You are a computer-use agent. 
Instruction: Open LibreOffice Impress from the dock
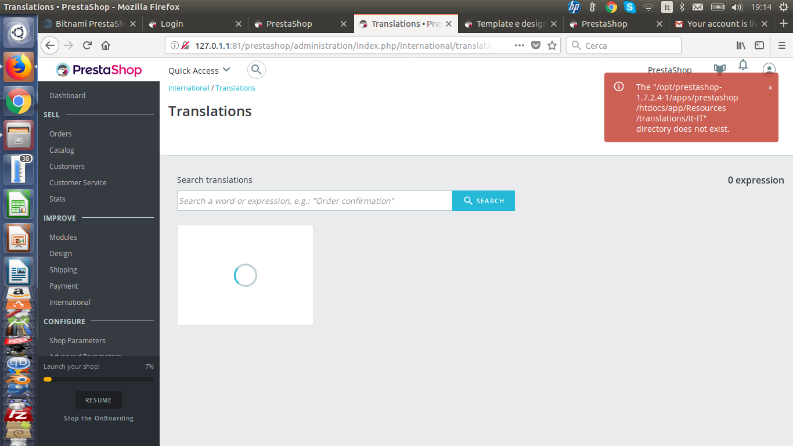coord(19,239)
